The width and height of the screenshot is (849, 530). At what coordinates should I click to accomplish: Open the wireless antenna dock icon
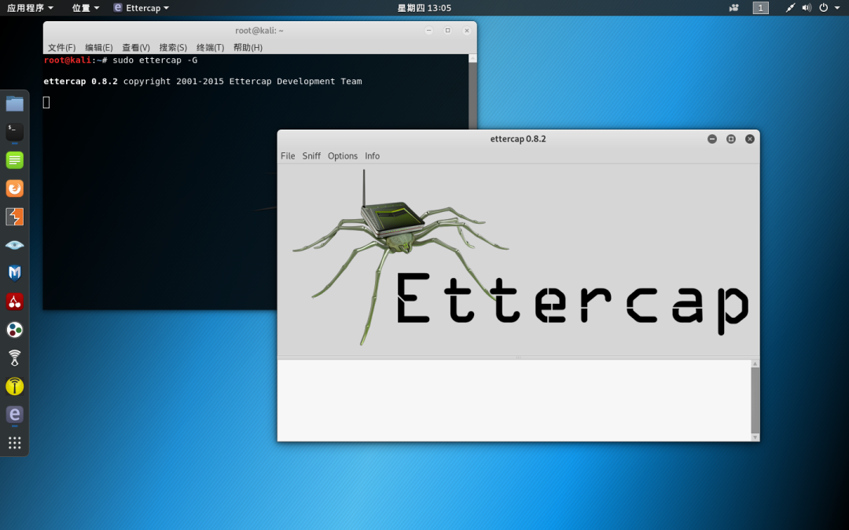point(15,358)
